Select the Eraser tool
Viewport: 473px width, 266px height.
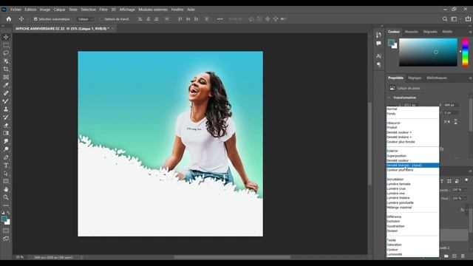pos(6,125)
